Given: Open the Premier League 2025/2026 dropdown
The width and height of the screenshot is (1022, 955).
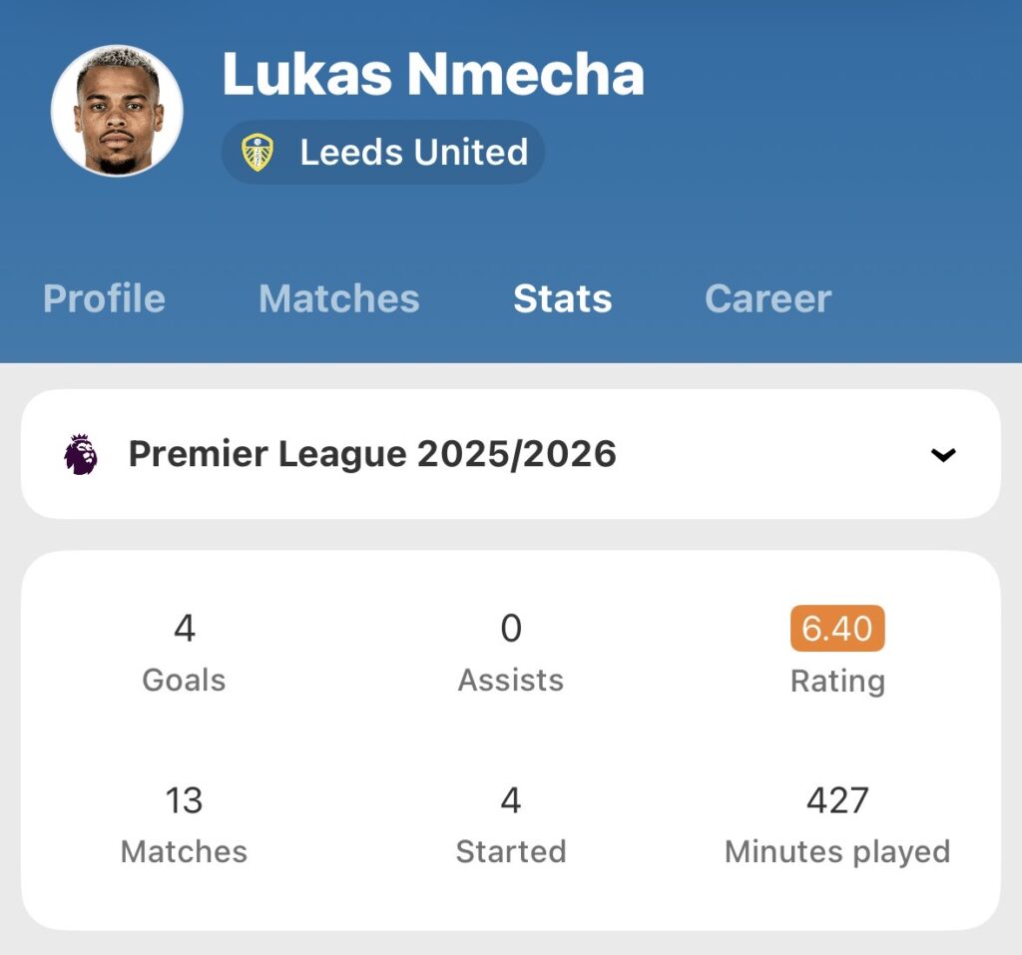Looking at the screenshot, I should [371, 454].
